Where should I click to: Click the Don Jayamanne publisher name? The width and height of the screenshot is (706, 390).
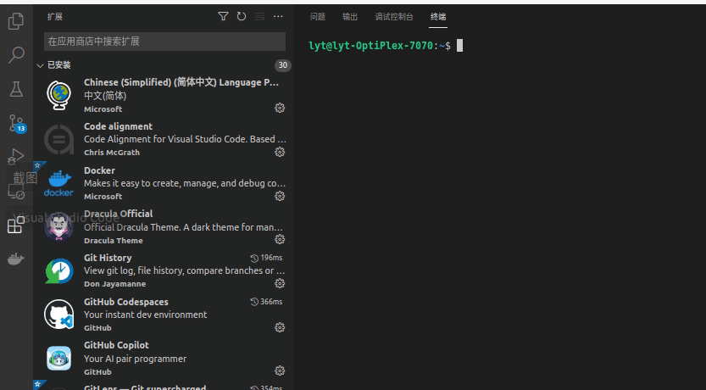(x=114, y=284)
